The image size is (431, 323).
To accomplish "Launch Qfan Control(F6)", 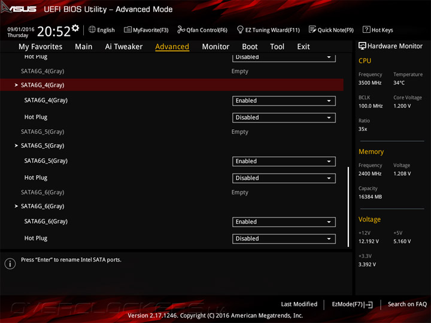I will coord(202,30).
